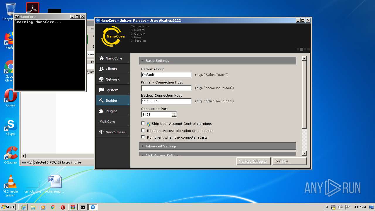The height and width of the screenshot is (211, 375).
Task: Enable Run client when the computer starts
Action: tap(143, 137)
